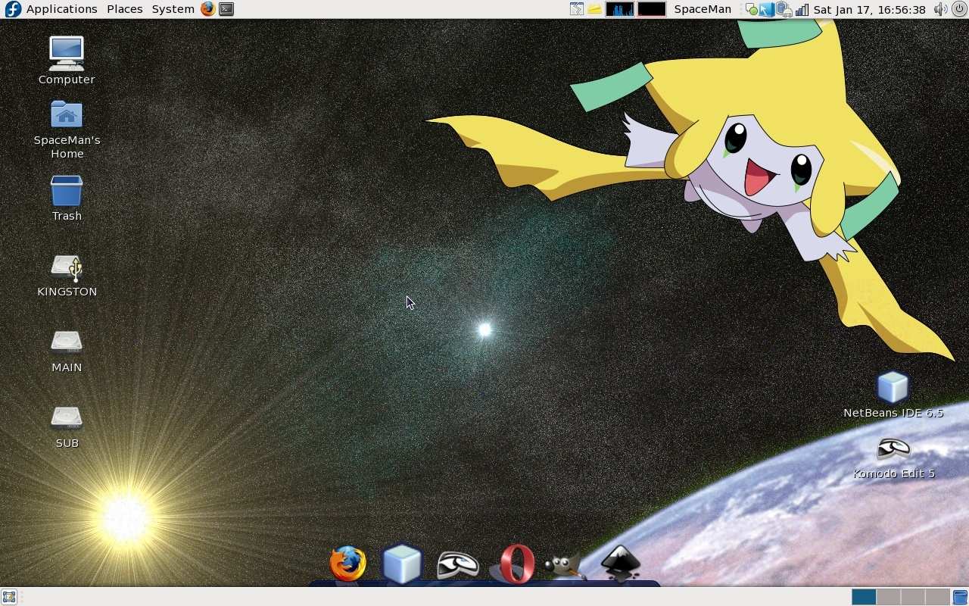Open the Places menu
969x606 pixels.
124,9
